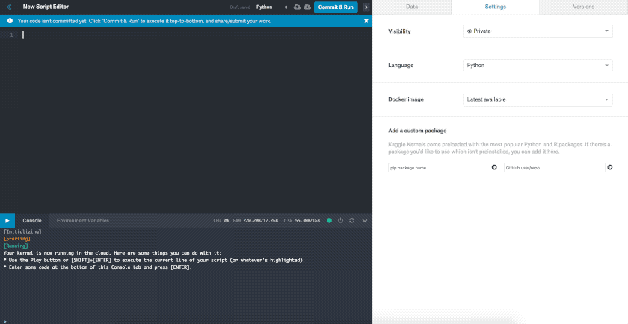
Task: Click the GitHub user/repo field
Action: 554,168
